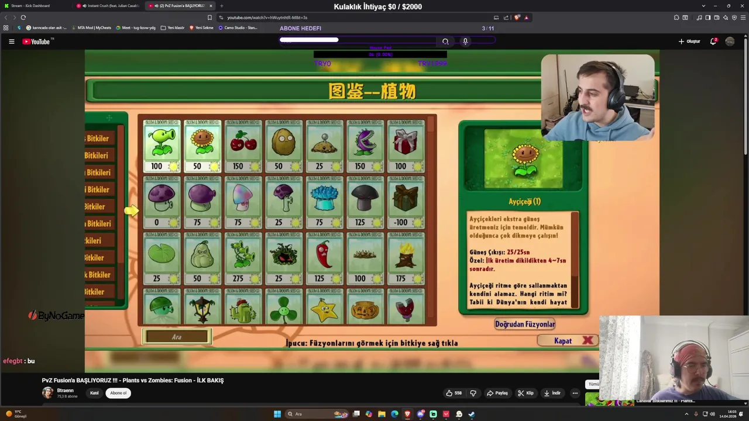
Task: Select the Doom-shroom plant card
Action: pos(365,202)
